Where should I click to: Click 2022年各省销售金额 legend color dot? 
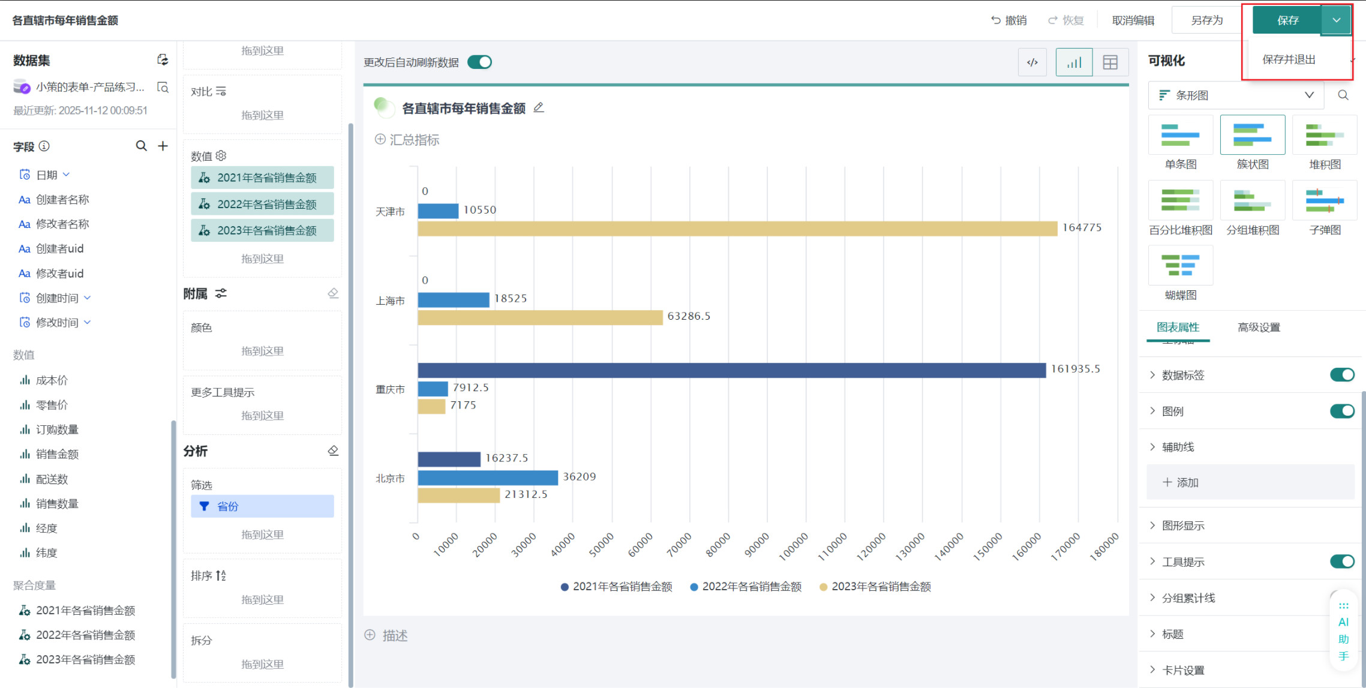[693, 587]
